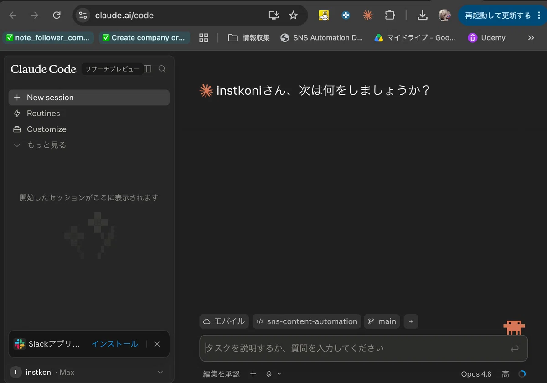Open the extensions puzzle-piece menu
The width and height of the screenshot is (547, 383).
pos(390,16)
